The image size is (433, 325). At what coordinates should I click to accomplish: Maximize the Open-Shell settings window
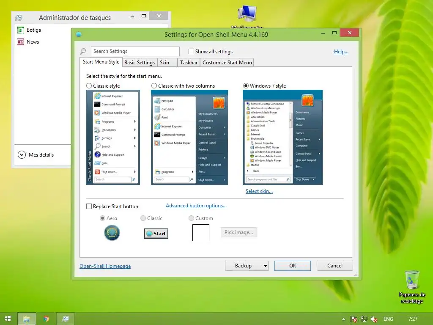point(334,33)
